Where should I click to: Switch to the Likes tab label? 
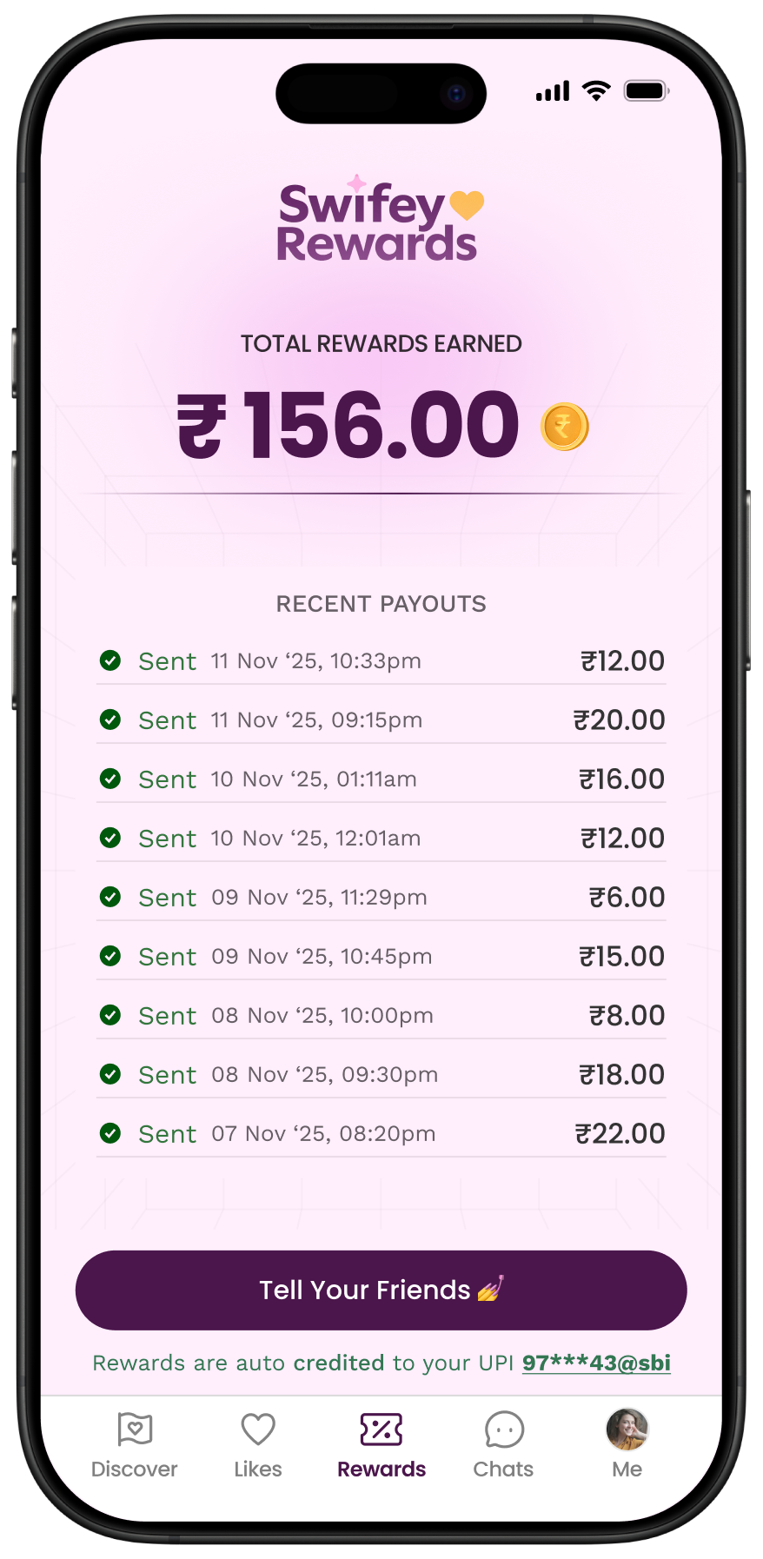[258, 1469]
